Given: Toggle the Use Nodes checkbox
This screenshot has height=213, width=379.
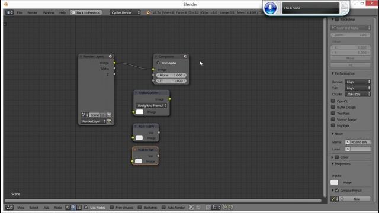Looking at the screenshot, I should click(86, 207).
